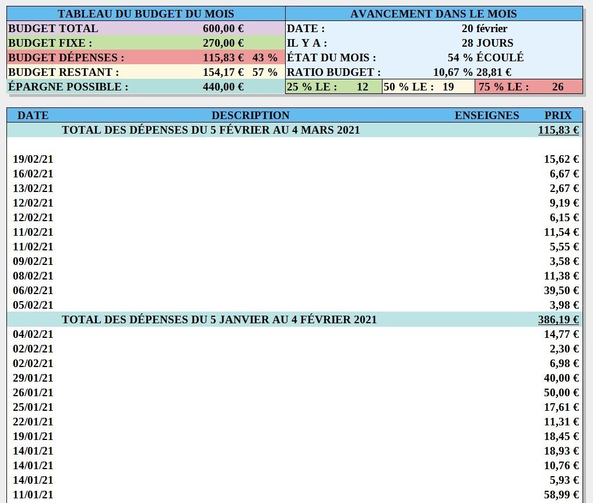Click the date cell showing 20 février
The width and height of the screenshot is (593, 503).
point(485,29)
